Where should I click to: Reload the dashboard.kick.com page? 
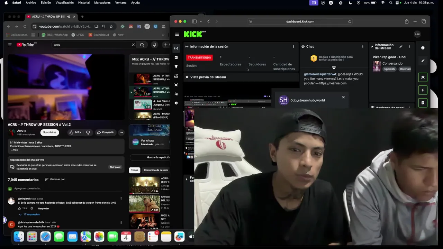[350, 21]
